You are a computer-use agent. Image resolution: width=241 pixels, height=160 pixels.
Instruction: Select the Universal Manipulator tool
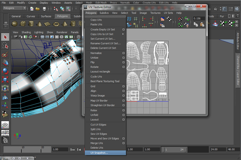5,88
